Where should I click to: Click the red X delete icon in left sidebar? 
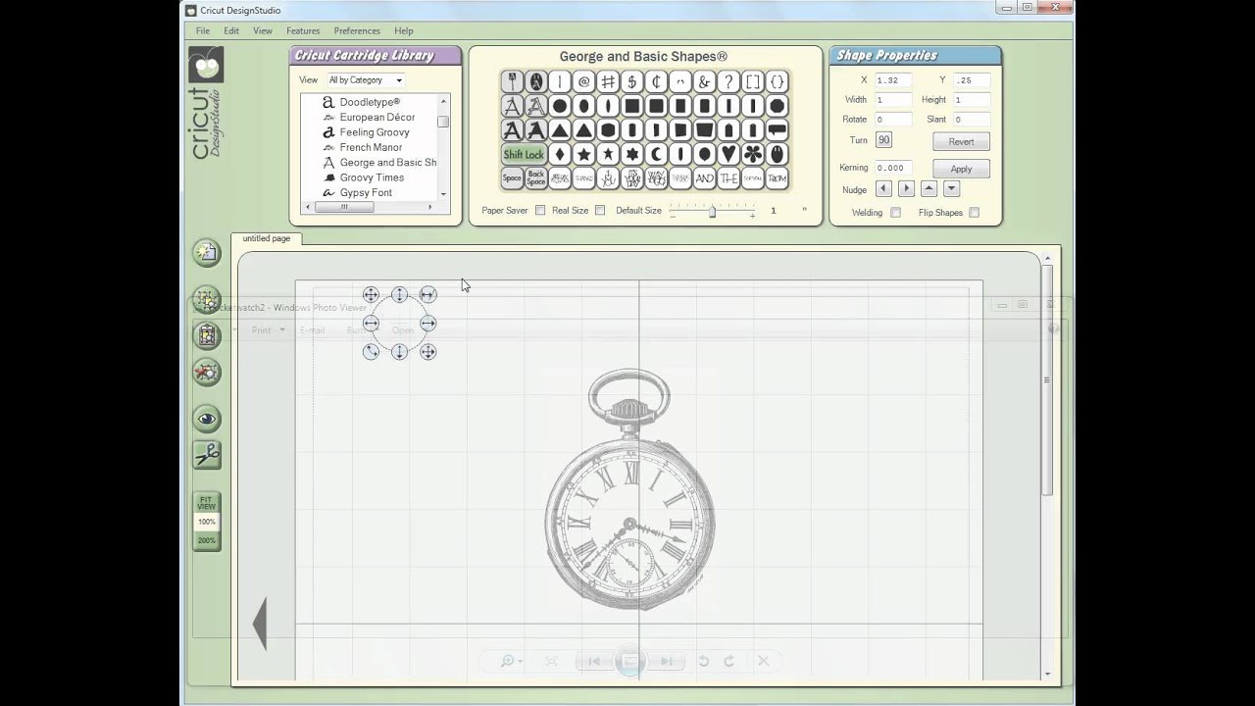206,372
